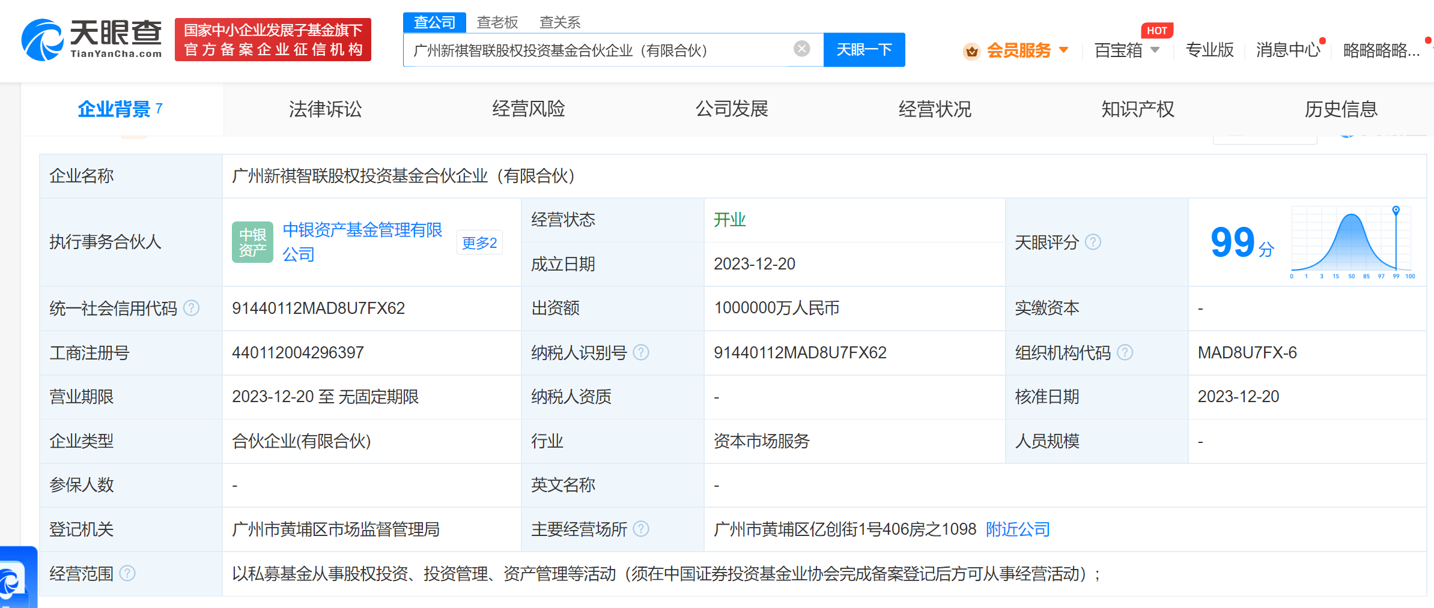Click the 更多2 partners button
1434x608 pixels.
479,242
